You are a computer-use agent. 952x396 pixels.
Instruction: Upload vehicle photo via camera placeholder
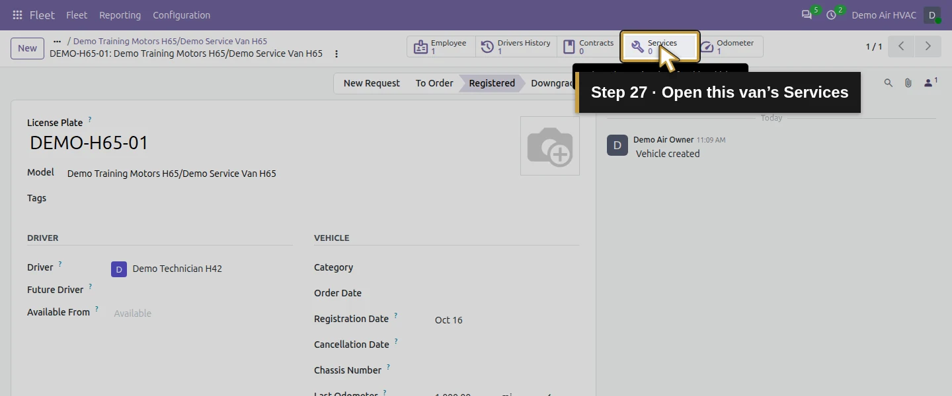point(550,146)
